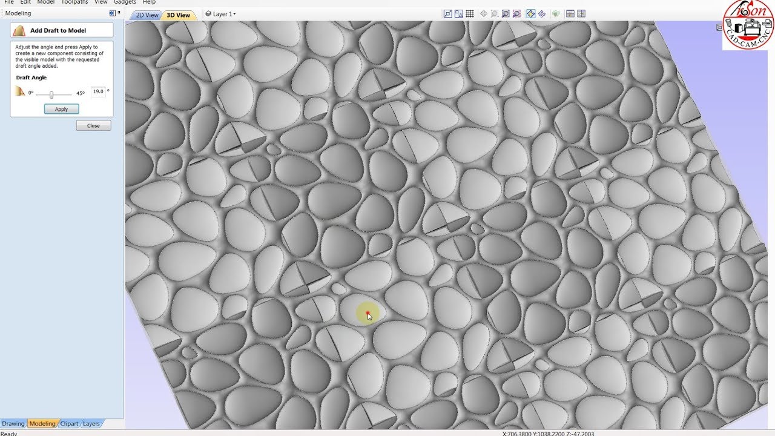This screenshot has width=775, height=436.
Task: Click the auto-hide pin icon in Modeling panel
Action: (119, 13)
